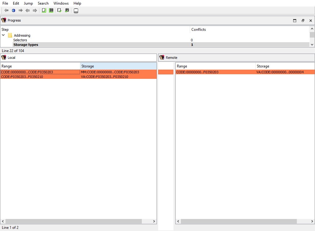
Task: Select the Storage types step
Action: 26,45
